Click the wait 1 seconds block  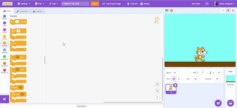(x=18, y=22)
